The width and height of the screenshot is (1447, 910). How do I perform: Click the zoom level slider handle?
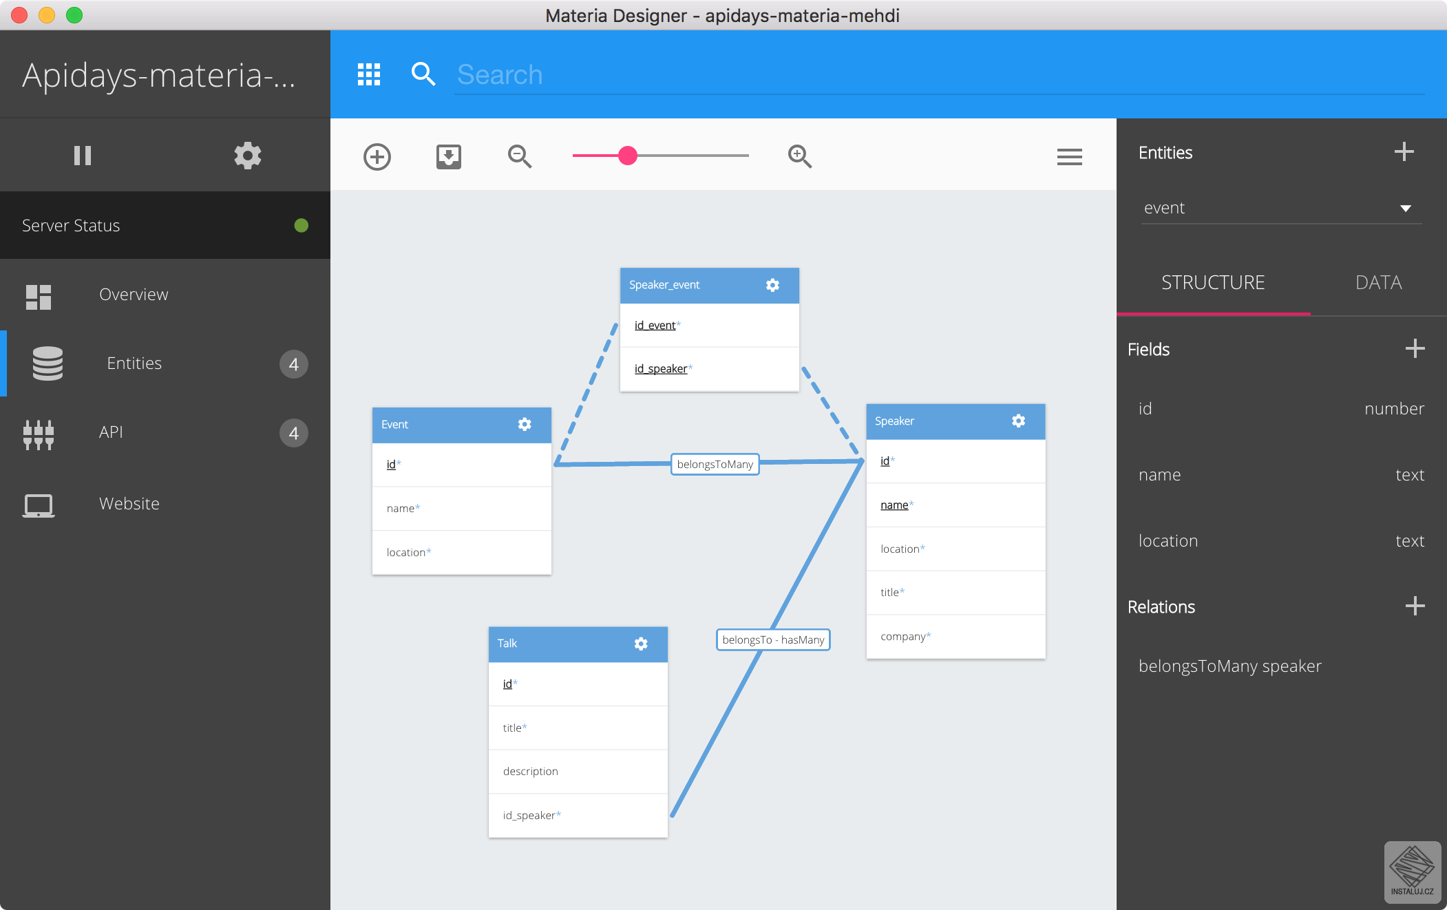[628, 156]
